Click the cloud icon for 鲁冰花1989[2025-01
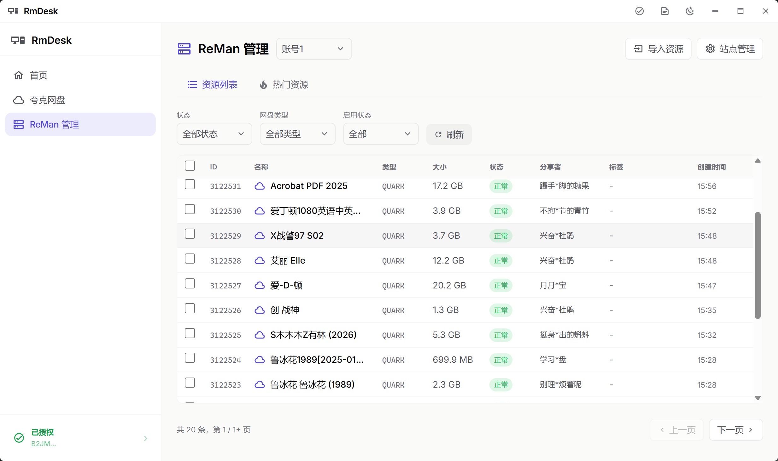 [260, 360]
